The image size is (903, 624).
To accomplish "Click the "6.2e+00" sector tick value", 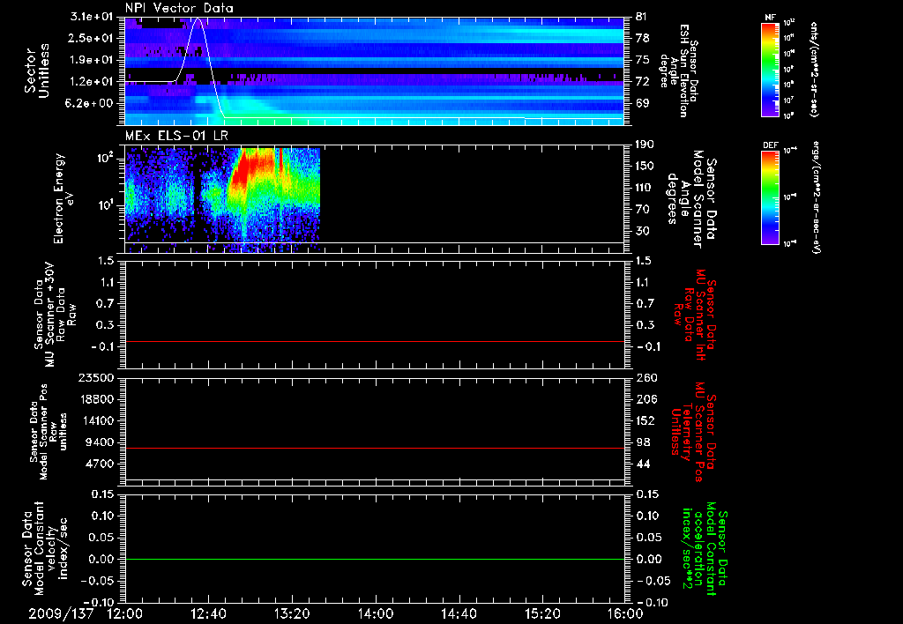I will pos(91,104).
